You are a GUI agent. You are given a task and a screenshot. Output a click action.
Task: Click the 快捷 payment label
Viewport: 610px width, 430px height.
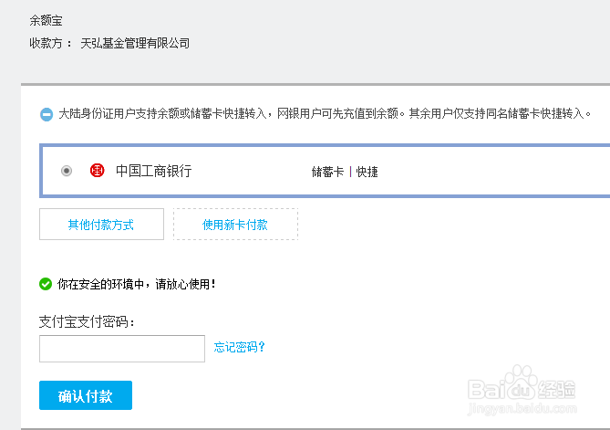pos(367,172)
